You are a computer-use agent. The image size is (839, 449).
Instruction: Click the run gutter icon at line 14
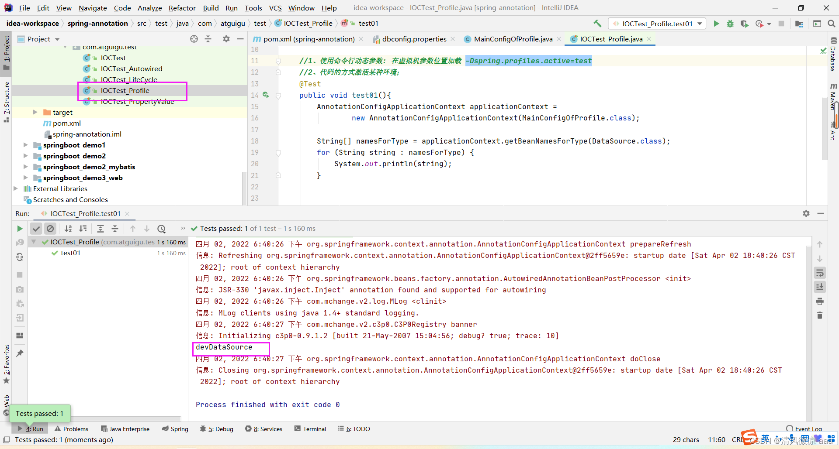pos(266,95)
